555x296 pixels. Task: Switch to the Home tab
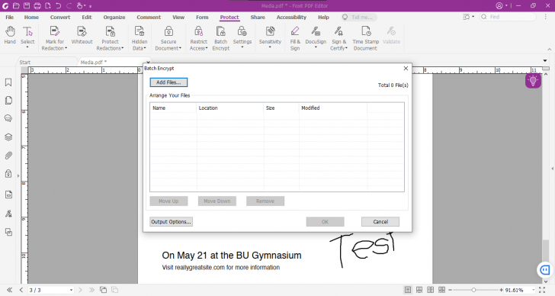tap(31, 17)
